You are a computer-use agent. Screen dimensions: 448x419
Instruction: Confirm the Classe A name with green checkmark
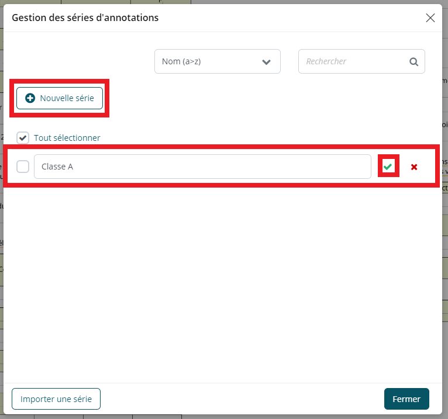click(x=387, y=167)
